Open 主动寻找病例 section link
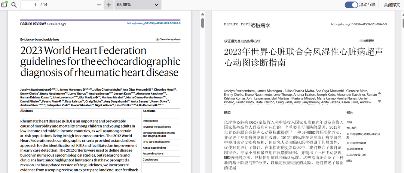This screenshot has width=404, height=173. (355, 149)
